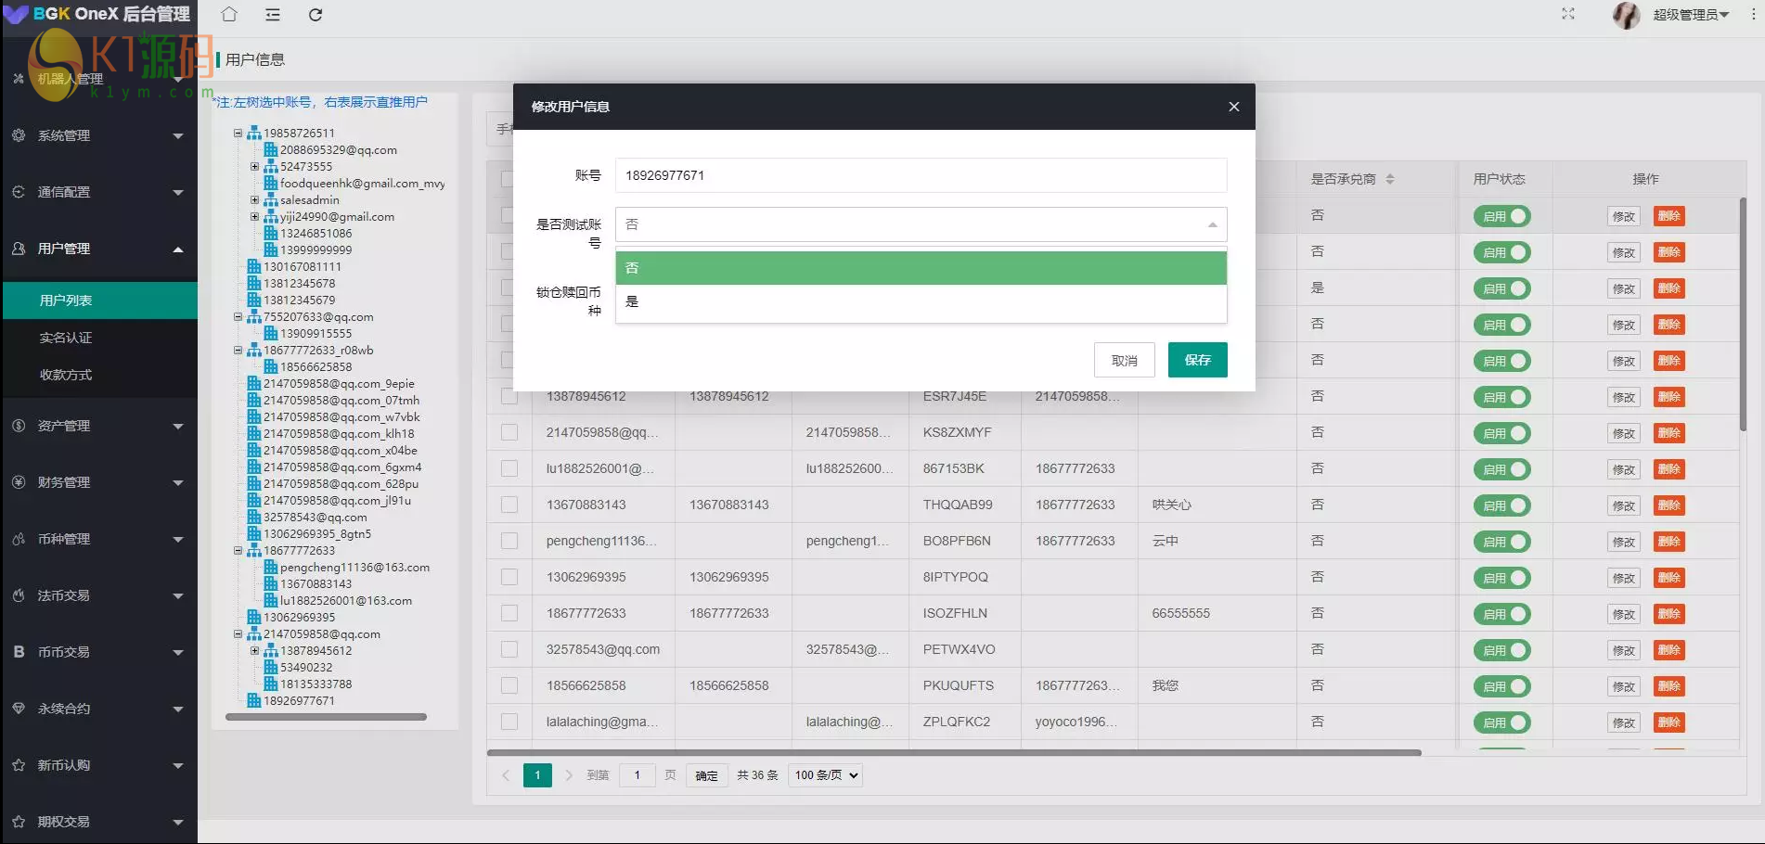Click the 币币交易 B icon in sidebar

pos(19,652)
